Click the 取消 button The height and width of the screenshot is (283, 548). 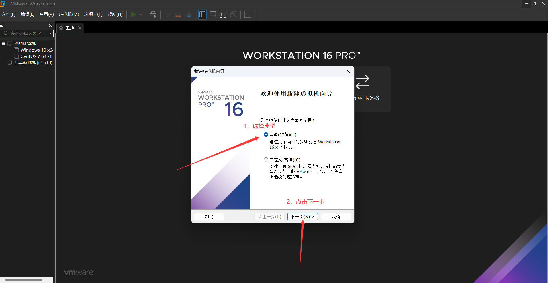(x=336, y=217)
